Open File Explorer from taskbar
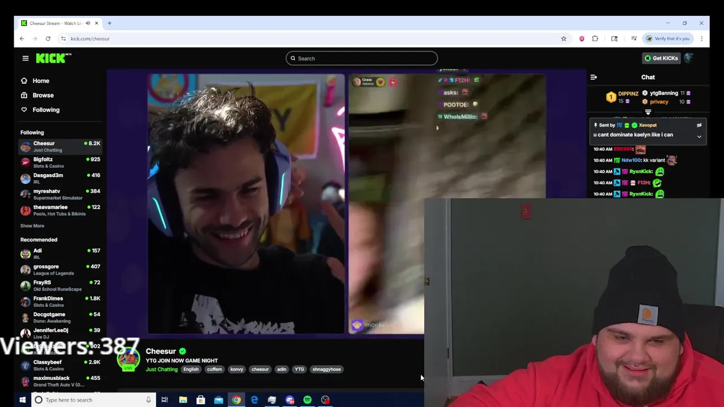This screenshot has width=724, height=407. 183,400
